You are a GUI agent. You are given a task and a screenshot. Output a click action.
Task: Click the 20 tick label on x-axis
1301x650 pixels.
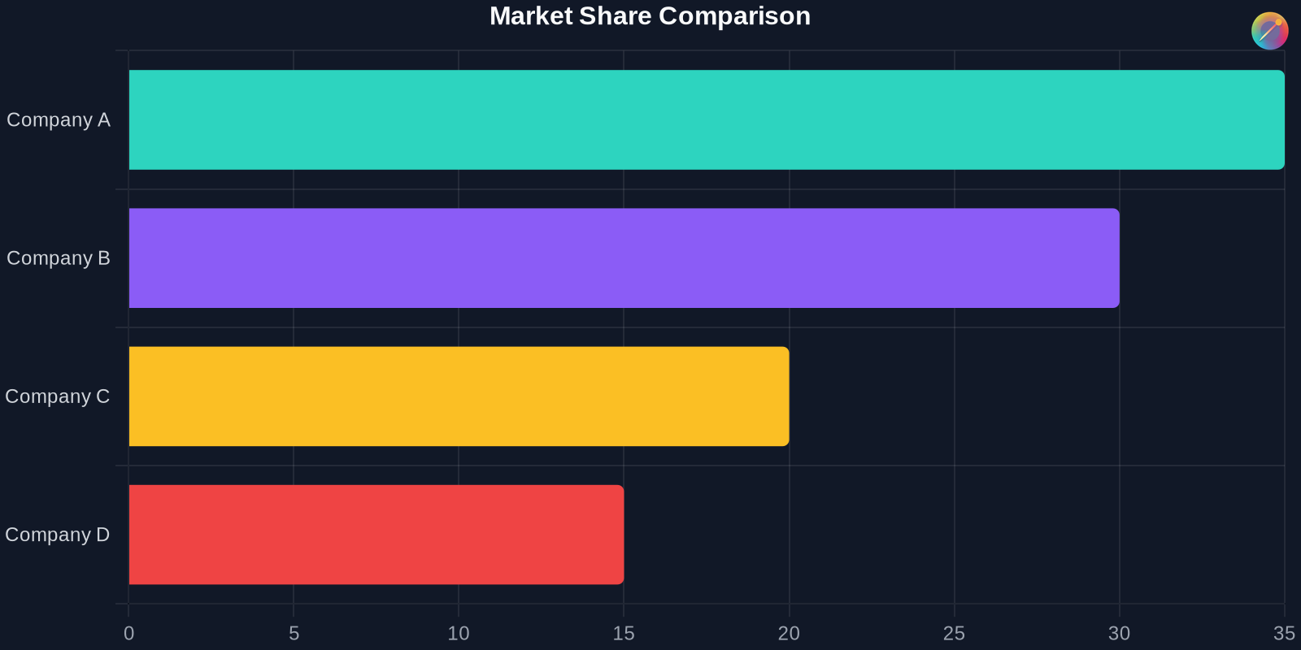(x=789, y=634)
